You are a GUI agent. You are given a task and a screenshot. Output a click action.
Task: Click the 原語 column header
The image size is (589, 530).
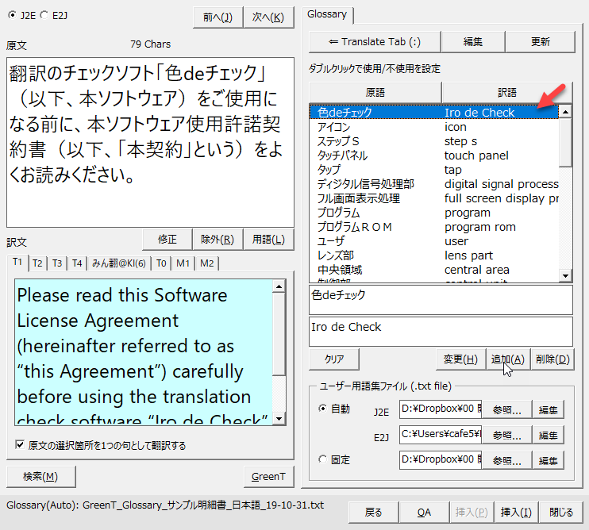coord(375,93)
